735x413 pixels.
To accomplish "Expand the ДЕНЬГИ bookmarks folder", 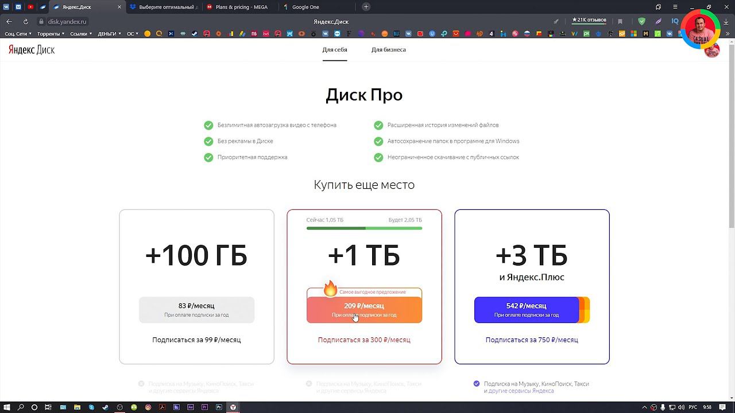I will pyautogui.click(x=109, y=34).
